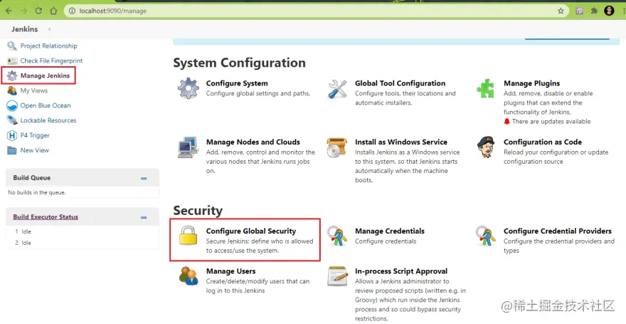Open Configure Global Security

point(251,231)
